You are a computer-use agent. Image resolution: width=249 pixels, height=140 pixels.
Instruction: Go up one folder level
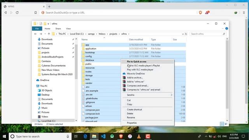(49, 34)
